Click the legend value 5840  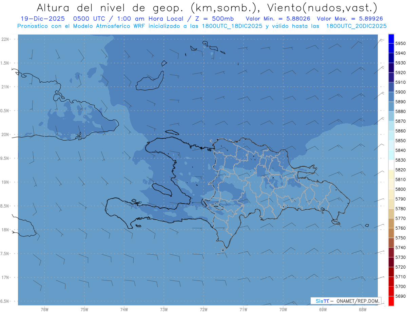401,150
